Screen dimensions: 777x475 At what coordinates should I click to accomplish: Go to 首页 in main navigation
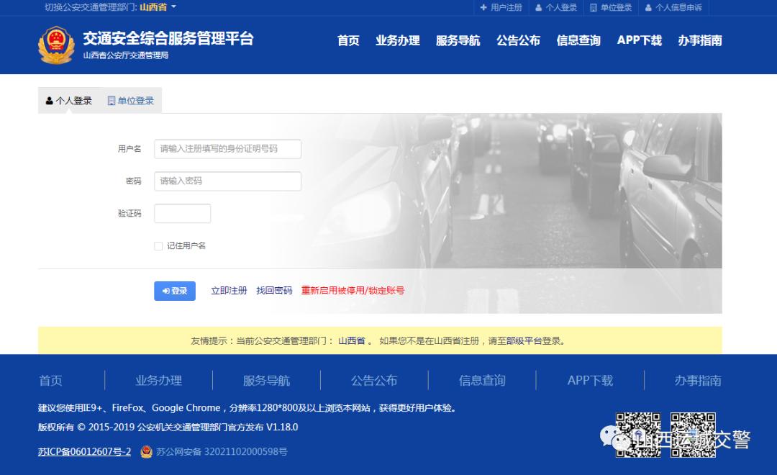pyautogui.click(x=348, y=40)
